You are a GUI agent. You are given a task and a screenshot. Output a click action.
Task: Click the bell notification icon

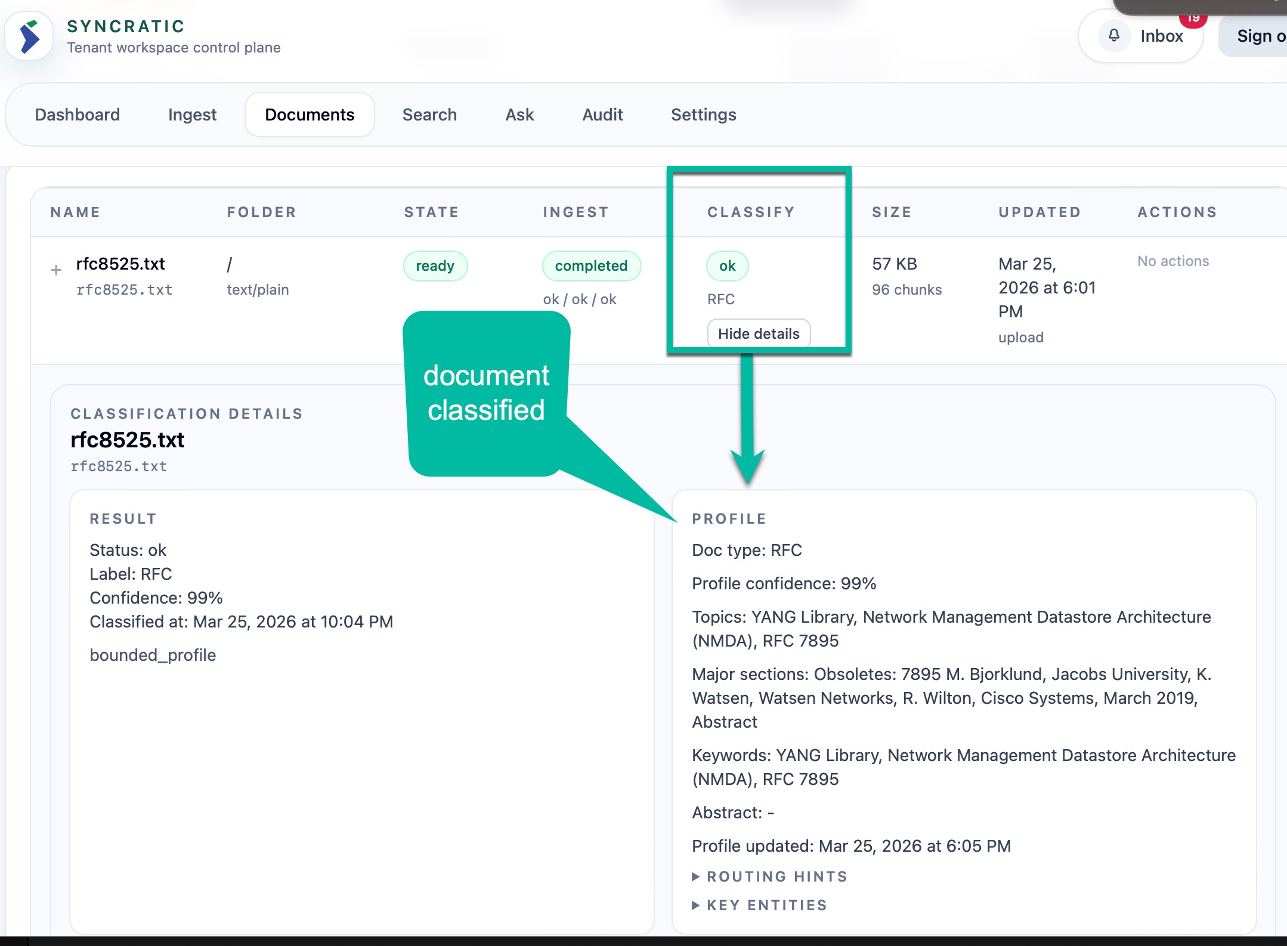pos(1113,36)
